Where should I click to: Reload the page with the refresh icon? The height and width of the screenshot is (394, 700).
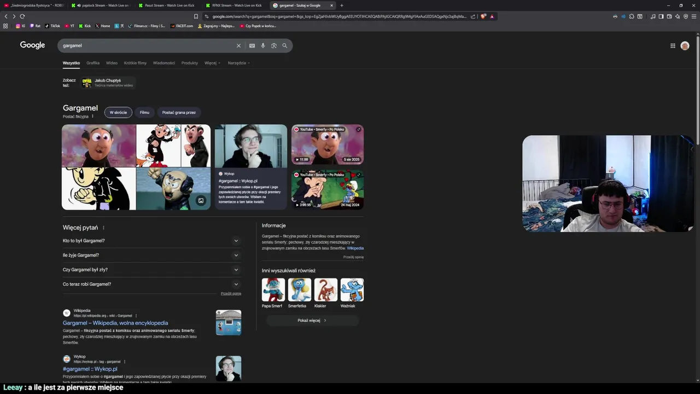point(22,16)
